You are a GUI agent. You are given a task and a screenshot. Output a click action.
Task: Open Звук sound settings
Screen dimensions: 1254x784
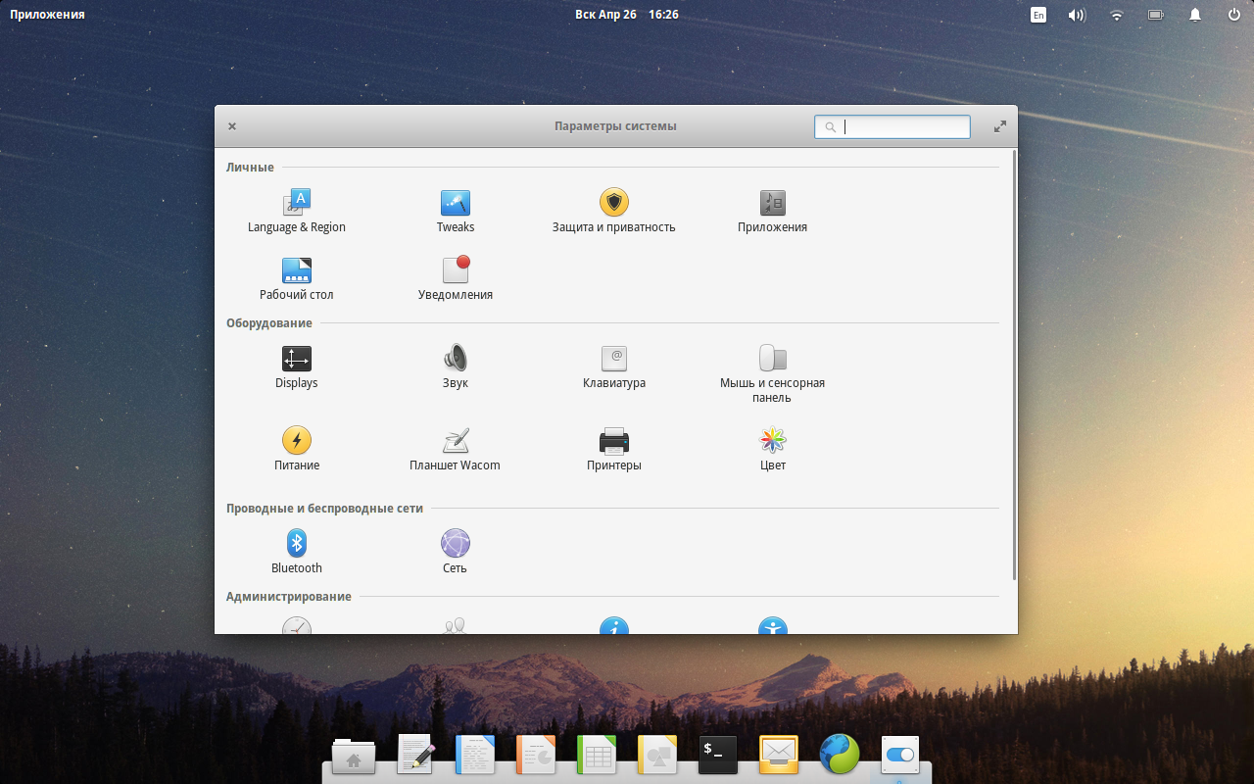coord(456,360)
